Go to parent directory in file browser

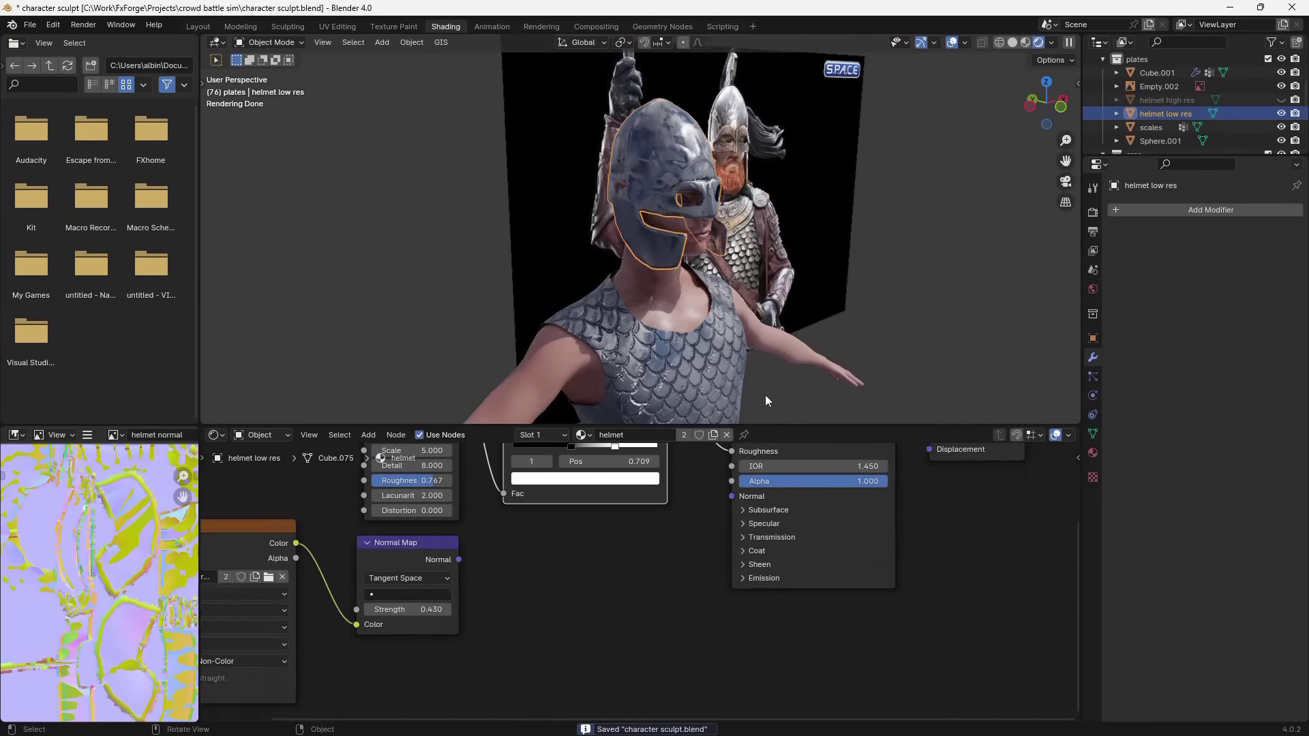50,65
